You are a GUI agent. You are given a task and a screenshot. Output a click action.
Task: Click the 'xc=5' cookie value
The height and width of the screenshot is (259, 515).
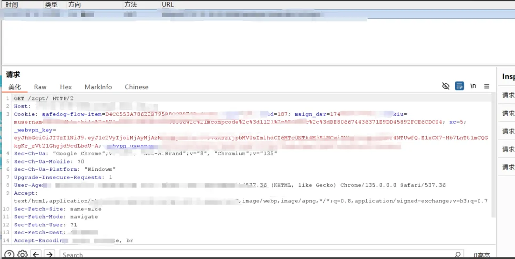pyautogui.click(x=457, y=122)
